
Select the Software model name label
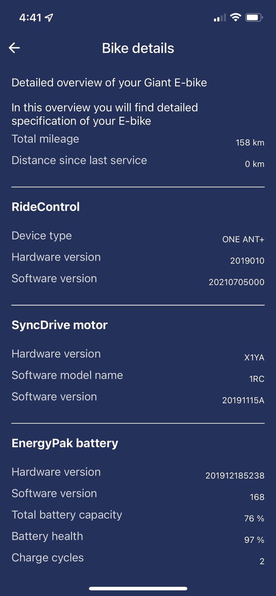[x=67, y=375]
